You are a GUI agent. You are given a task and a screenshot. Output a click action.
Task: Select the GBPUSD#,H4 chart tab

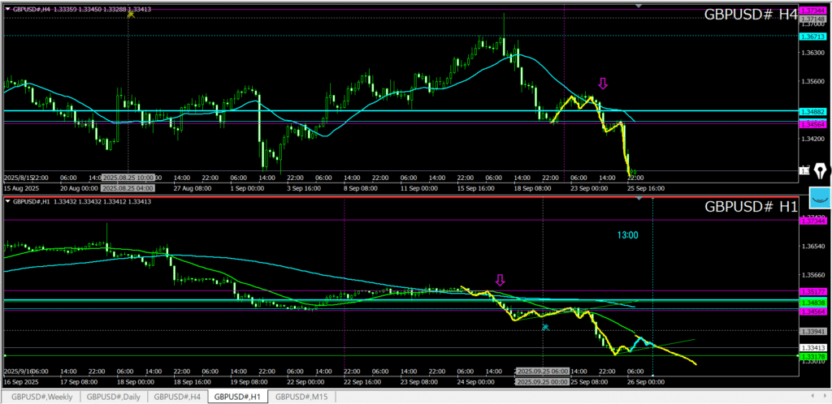coord(177,397)
